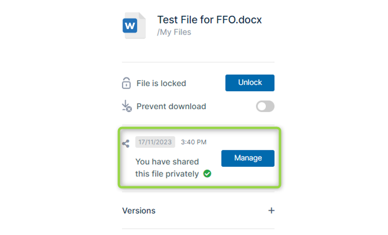Click the share icon next to the date
Viewport: 388px width, 235px height.
click(x=125, y=144)
